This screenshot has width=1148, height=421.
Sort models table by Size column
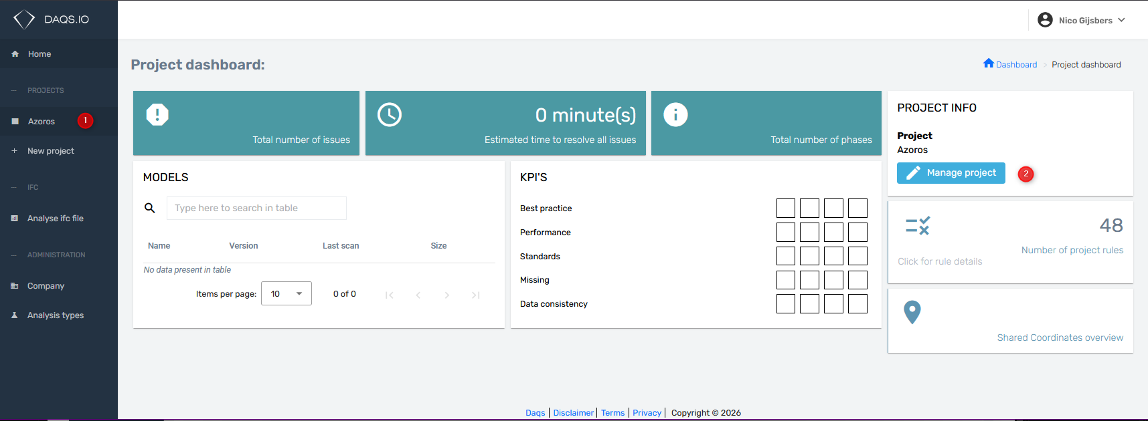coord(438,246)
